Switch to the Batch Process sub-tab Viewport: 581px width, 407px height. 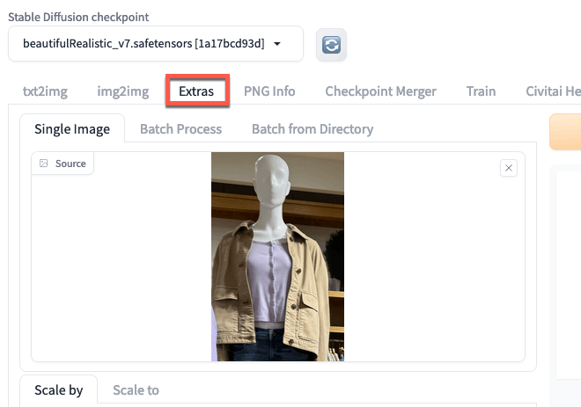click(x=180, y=129)
